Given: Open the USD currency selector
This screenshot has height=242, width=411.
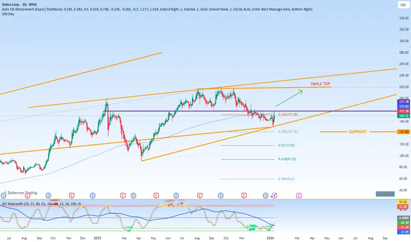Looking at the screenshot, I should tap(403, 5).
